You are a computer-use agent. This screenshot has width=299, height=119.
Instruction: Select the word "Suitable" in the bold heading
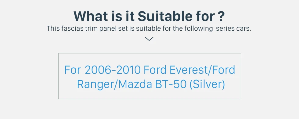(165, 16)
